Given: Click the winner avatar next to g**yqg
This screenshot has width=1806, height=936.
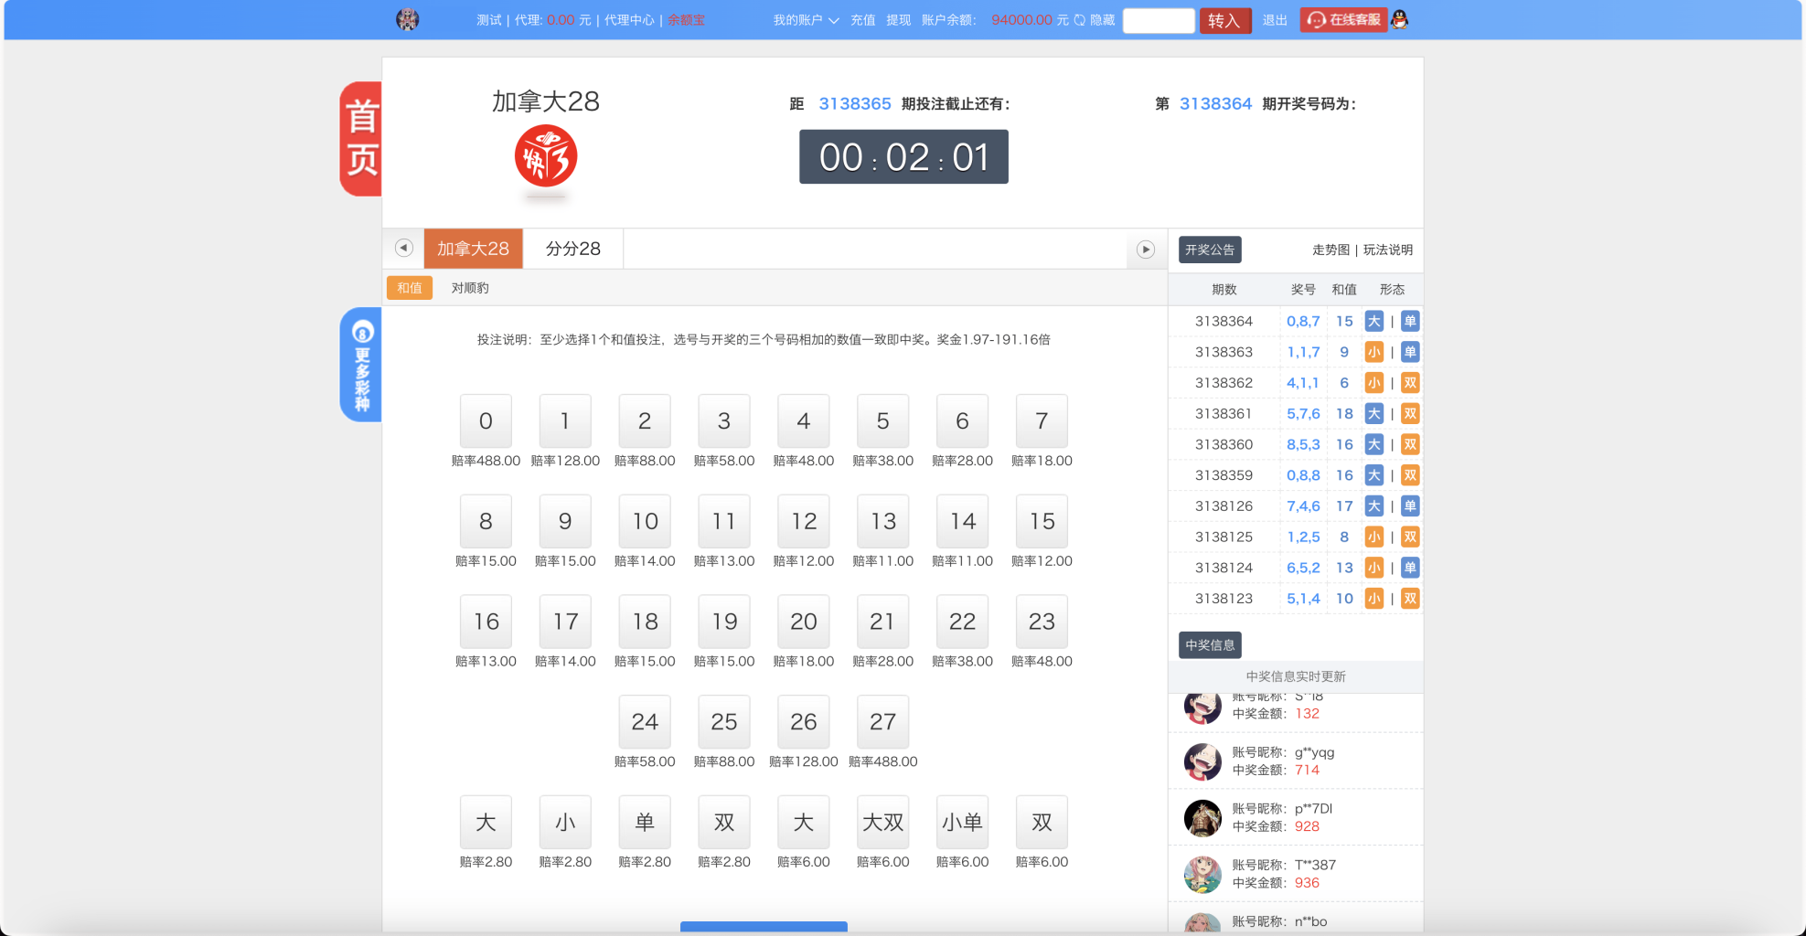Looking at the screenshot, I should click(x=1203, y=761).
